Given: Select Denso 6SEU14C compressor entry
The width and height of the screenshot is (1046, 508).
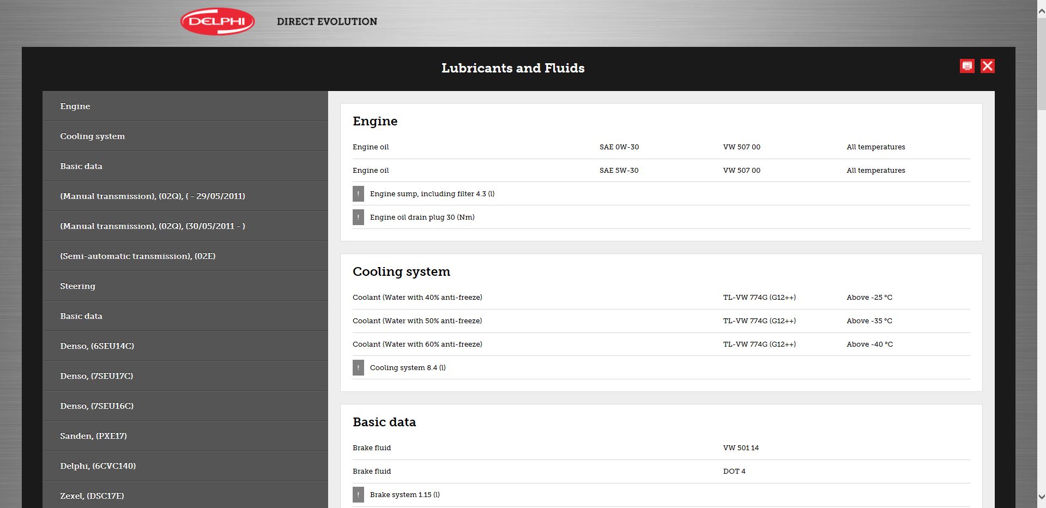Looking at the screenshot, I should click(x=97, y=346).
